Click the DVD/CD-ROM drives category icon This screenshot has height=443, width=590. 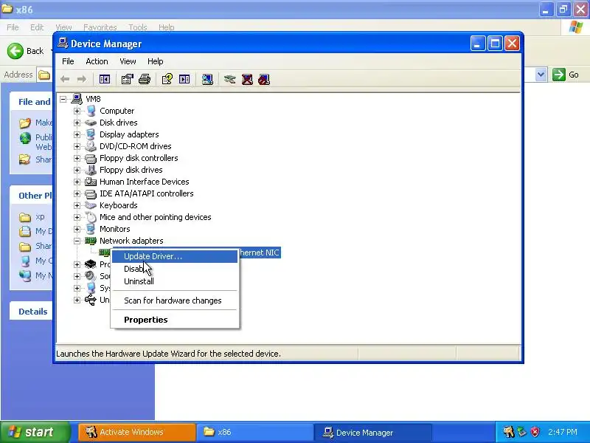pos(90,146)
